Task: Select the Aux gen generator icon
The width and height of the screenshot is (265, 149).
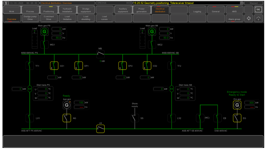Action: [67, 105]
